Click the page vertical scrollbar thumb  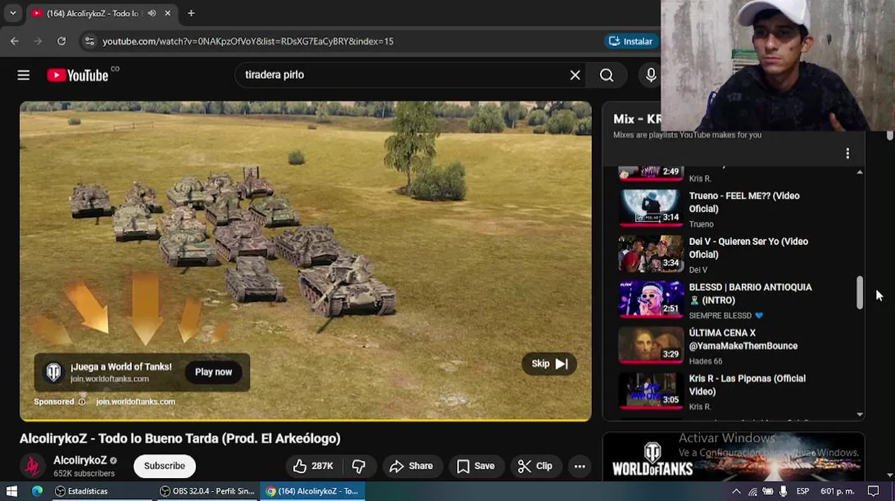tap(890, 135)
